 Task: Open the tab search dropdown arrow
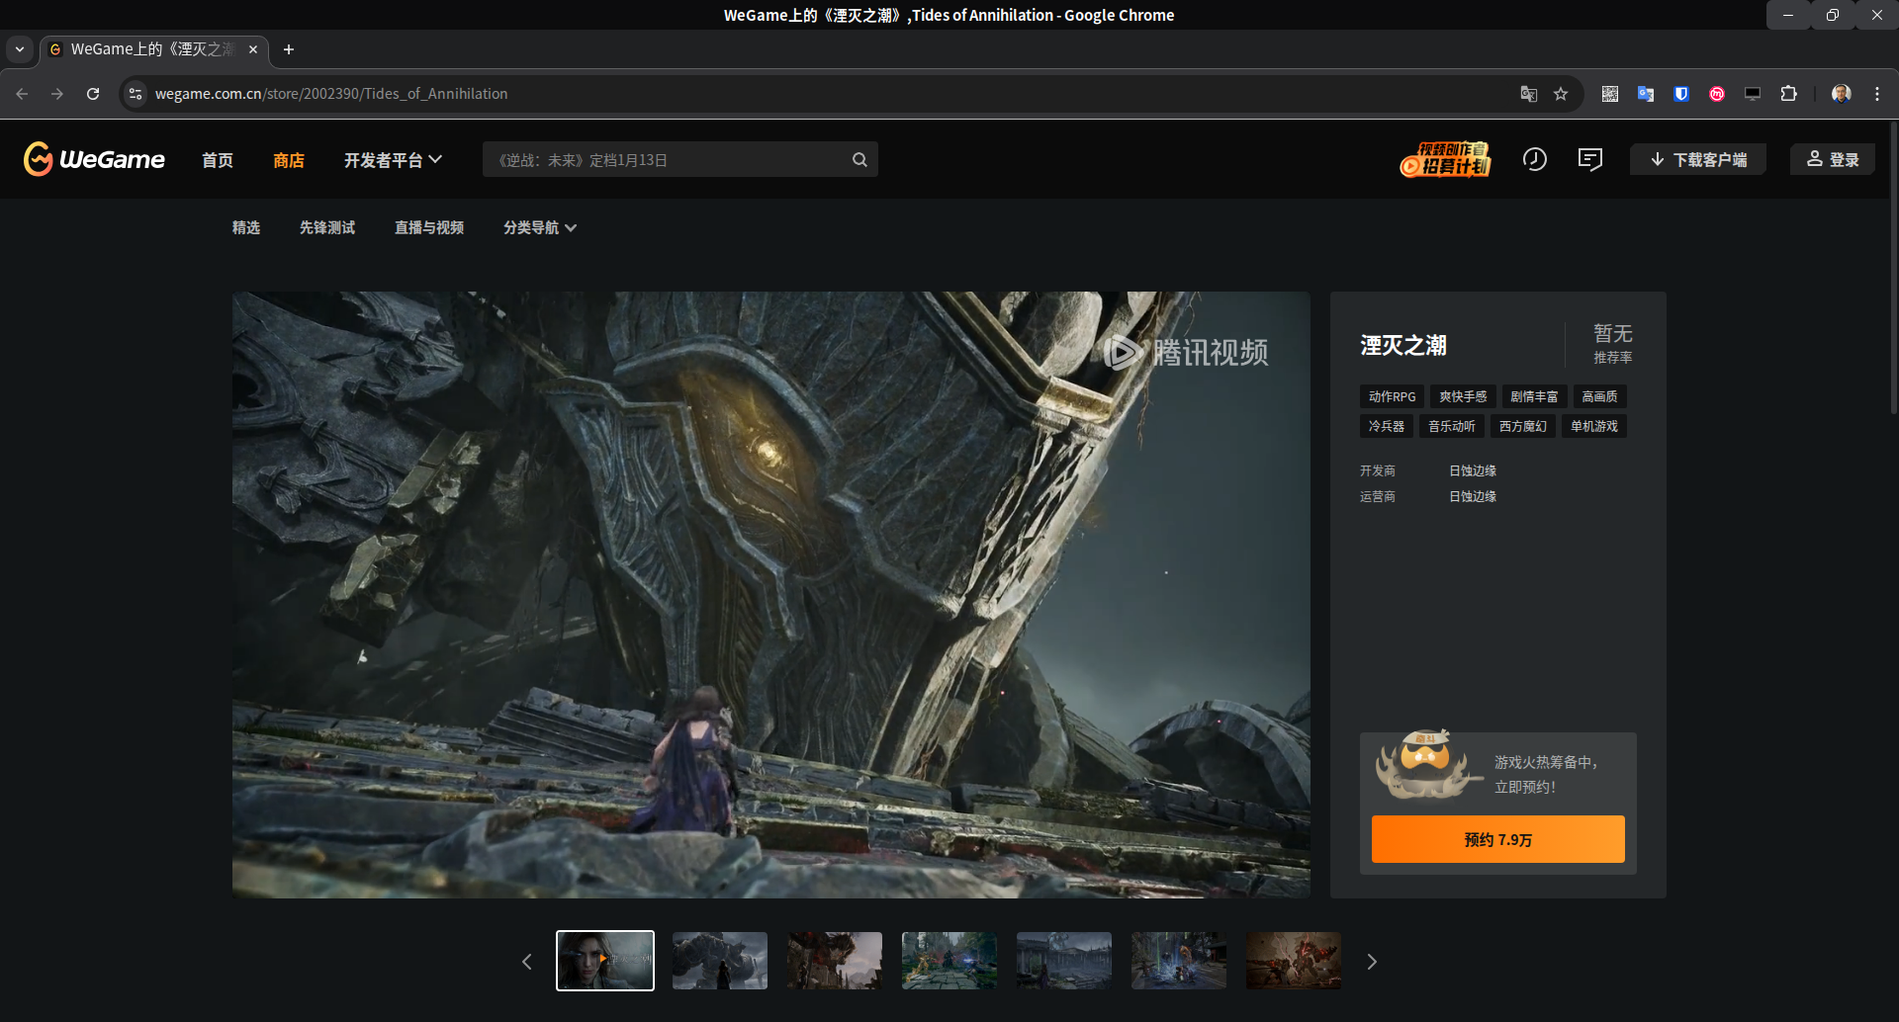[x=20, y=49]
